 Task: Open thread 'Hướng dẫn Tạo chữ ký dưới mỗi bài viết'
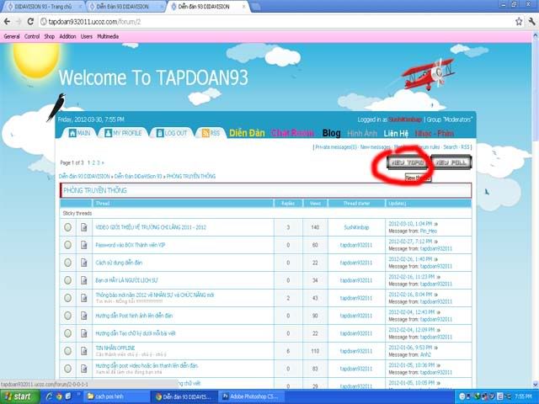click(x=135, y=333)
